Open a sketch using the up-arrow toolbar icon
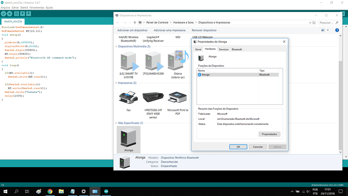 click(x=23, y=14)
